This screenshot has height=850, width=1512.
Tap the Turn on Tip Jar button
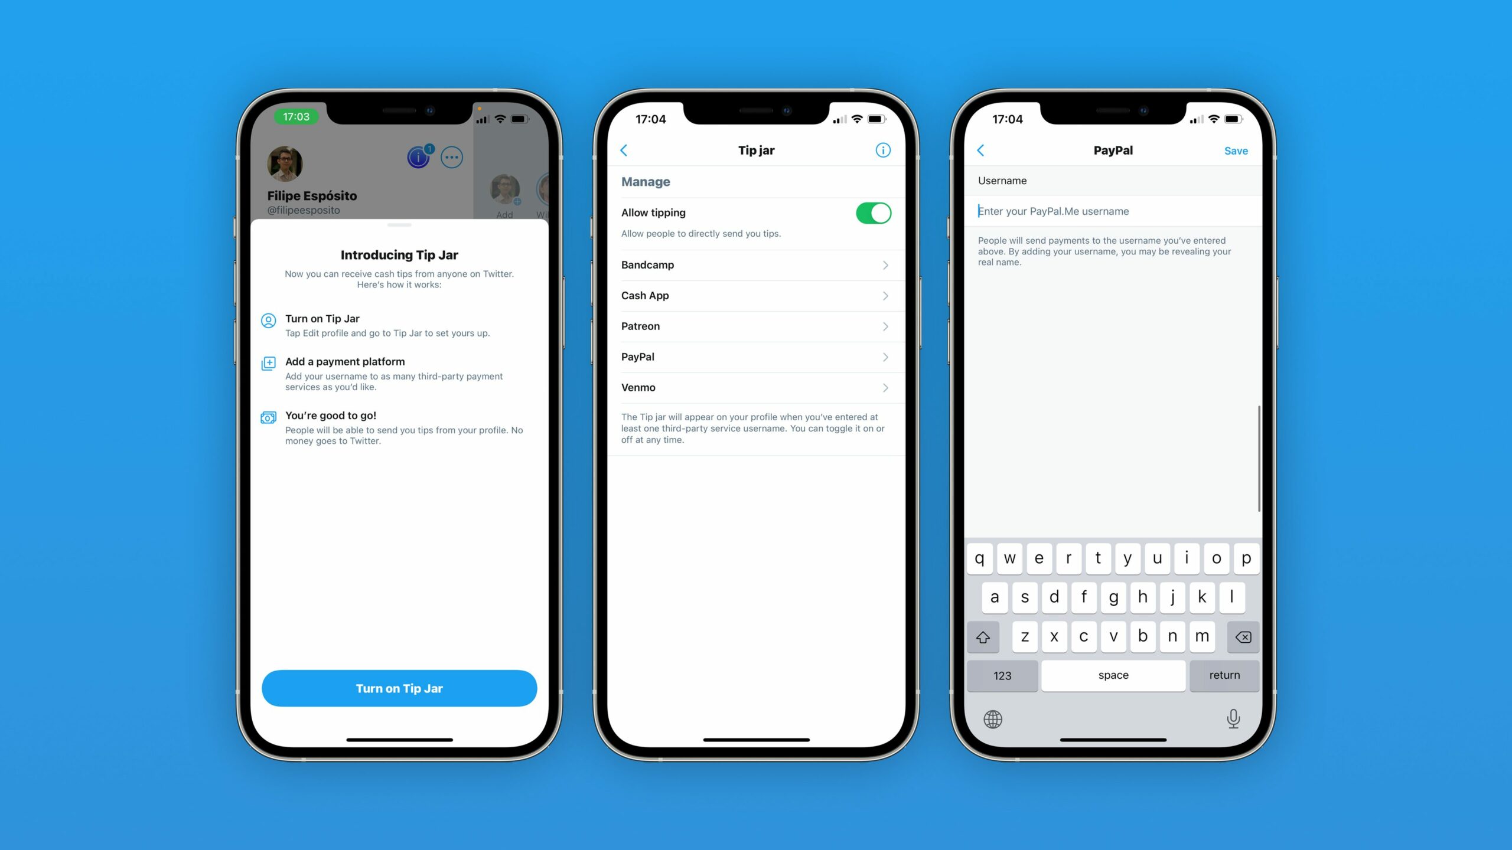tap(399, 688)
